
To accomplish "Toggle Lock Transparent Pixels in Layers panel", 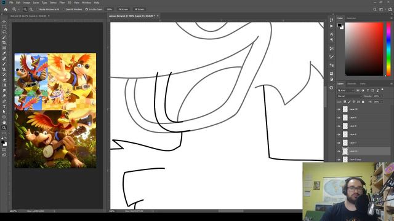I will click(345, 102).
